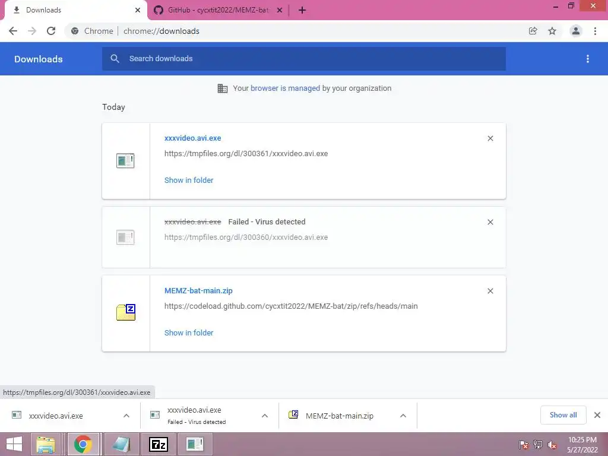Open xxxvideo.avi.exe from download shelf
The height and width of the screenshot is (456, 608).
pos(56,416)
